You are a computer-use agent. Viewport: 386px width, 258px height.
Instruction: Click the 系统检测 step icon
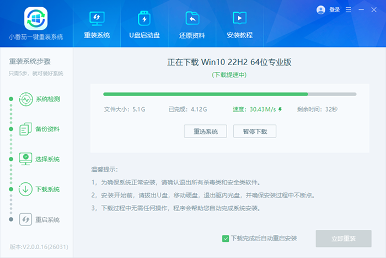[26, 99]
